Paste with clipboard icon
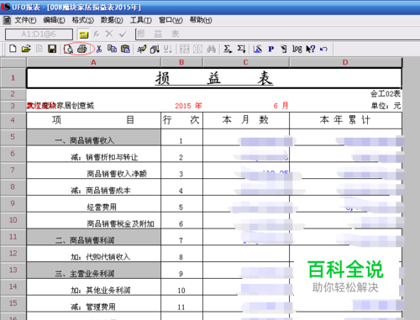Image resolution: width=420 pixels, height=320 pixels. [125, 49]
